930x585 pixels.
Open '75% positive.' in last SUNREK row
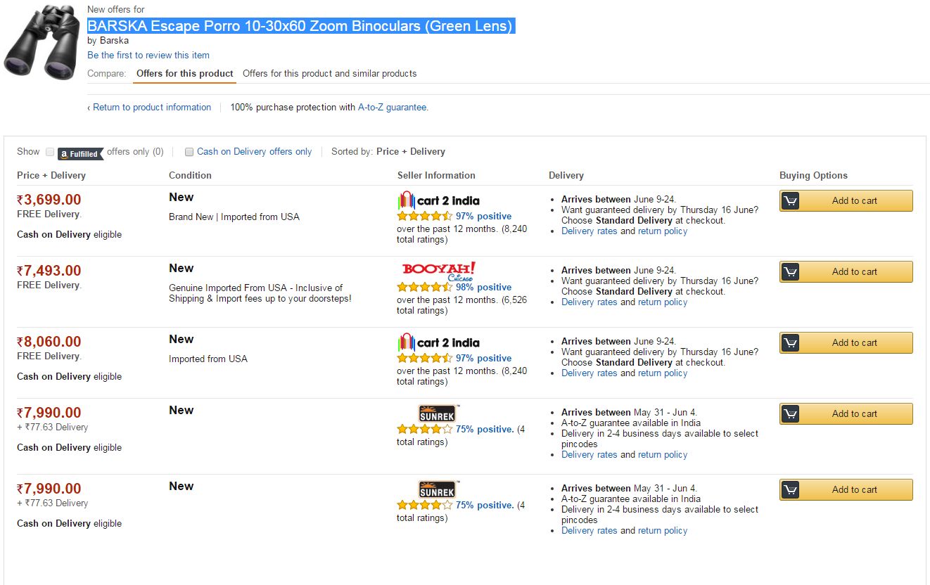[485, 505]
